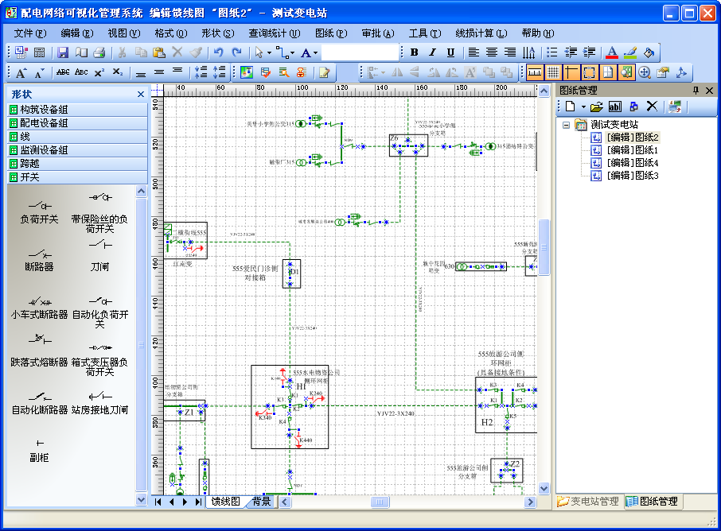This screenshot has height=531, width=721.
Task: Open the 线损计算 menu
Action: [x=481, y=33]
